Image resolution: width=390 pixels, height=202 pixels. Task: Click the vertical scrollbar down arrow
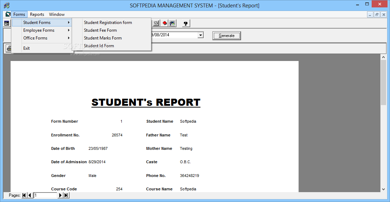click(x=383, y=189)
